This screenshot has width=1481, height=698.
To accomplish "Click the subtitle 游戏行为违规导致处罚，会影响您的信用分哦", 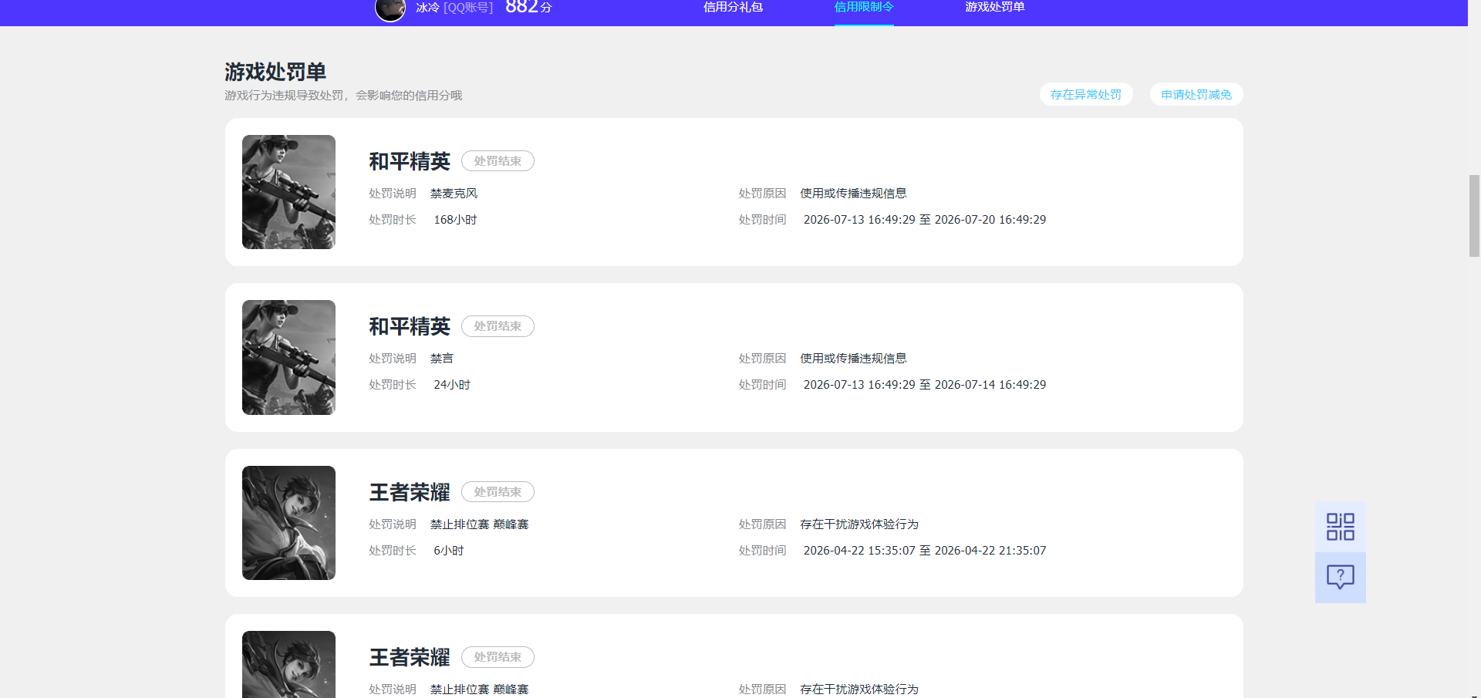I will click(x=343, y=96).
